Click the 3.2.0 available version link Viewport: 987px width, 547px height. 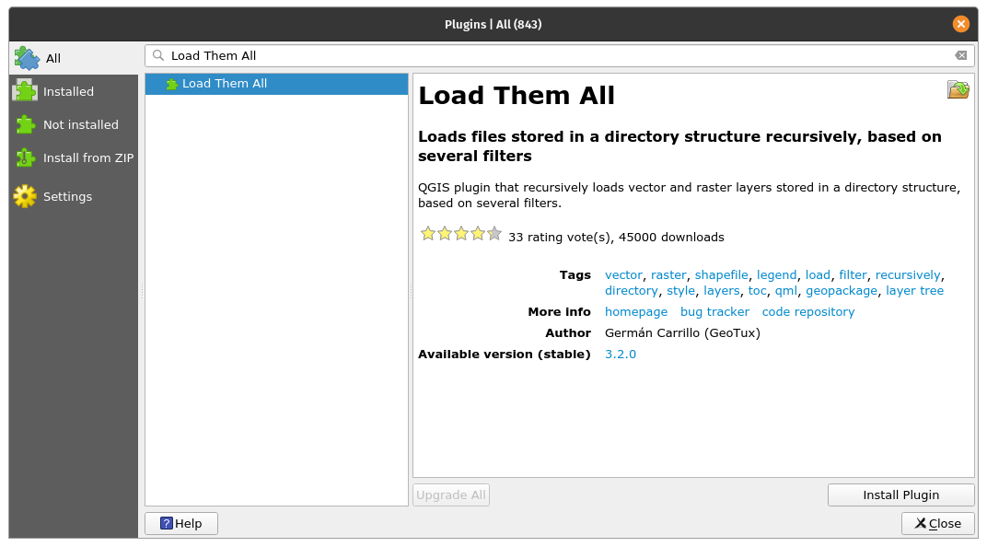(x=620, y=355)
